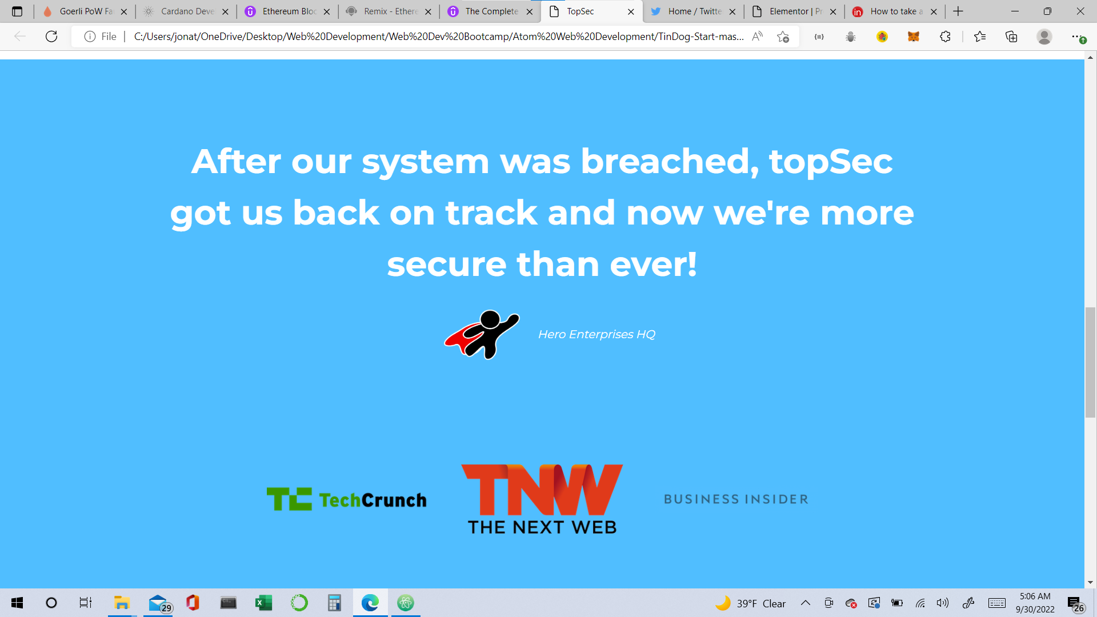Expand system tray hidden icons arrow
The height and width of the screenshot is (617, 1097).
coord(806,603)
